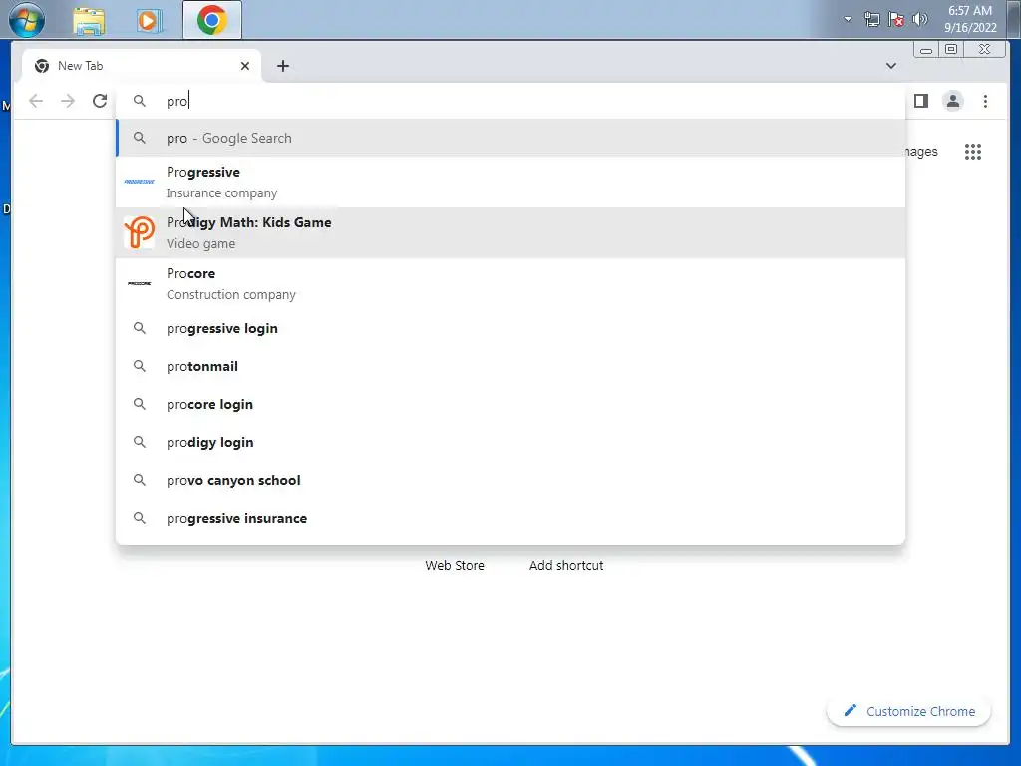Viewport: 1021px width, 766px height.
Task: Restore down the Chrome window
Action: click(x=951, y=50)
